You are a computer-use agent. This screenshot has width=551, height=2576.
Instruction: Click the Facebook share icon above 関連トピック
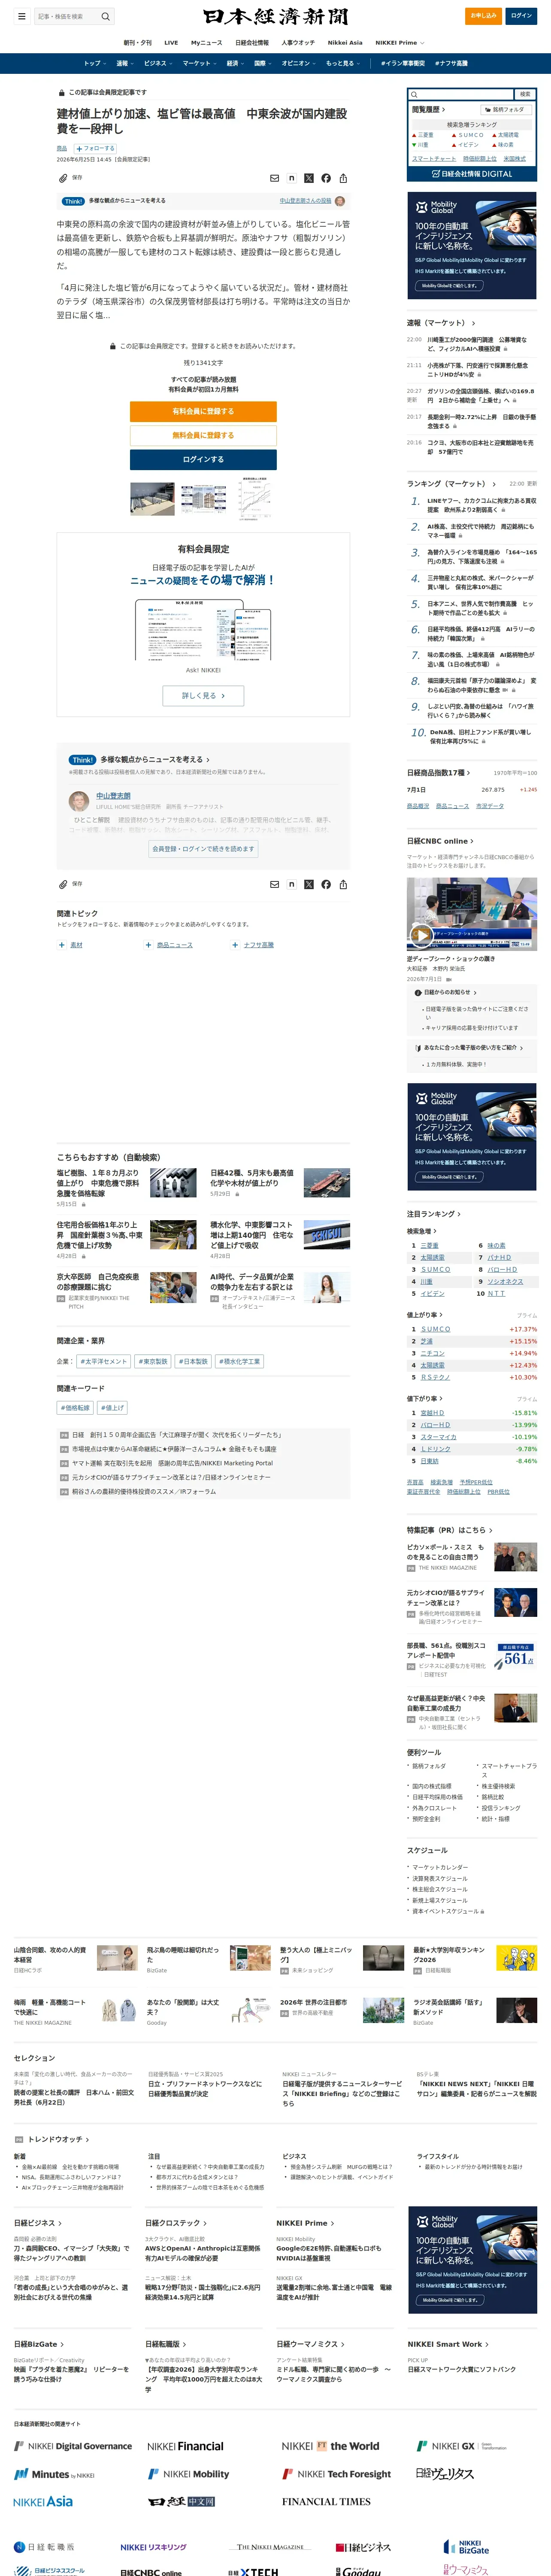pyautogui.click(x=326, y=884)
